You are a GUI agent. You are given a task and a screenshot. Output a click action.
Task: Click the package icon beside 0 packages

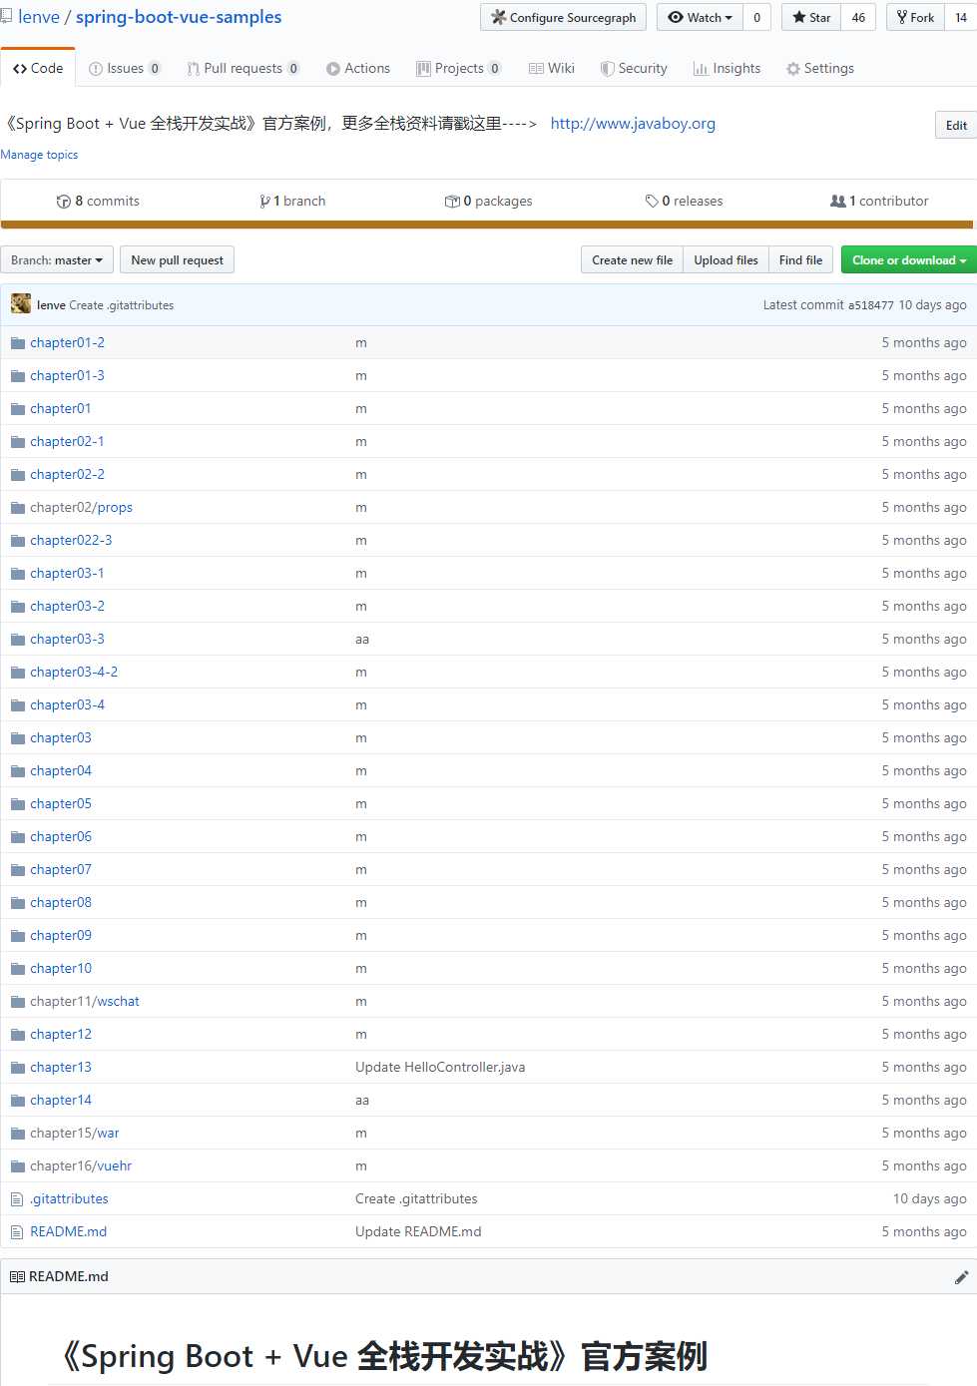(452, 201)
